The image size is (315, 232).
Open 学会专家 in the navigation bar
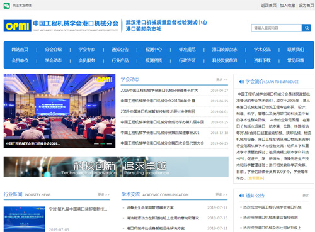coord(87,50)
